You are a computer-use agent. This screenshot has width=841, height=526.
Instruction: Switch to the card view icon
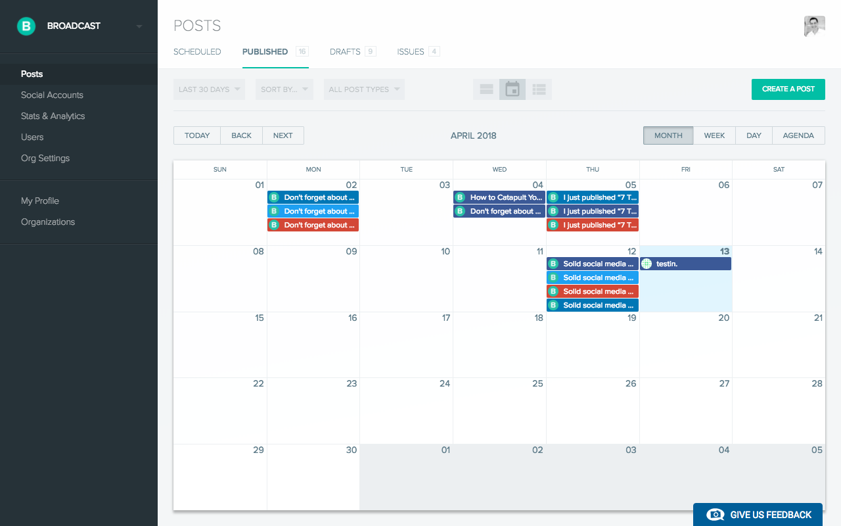(486, 89)
